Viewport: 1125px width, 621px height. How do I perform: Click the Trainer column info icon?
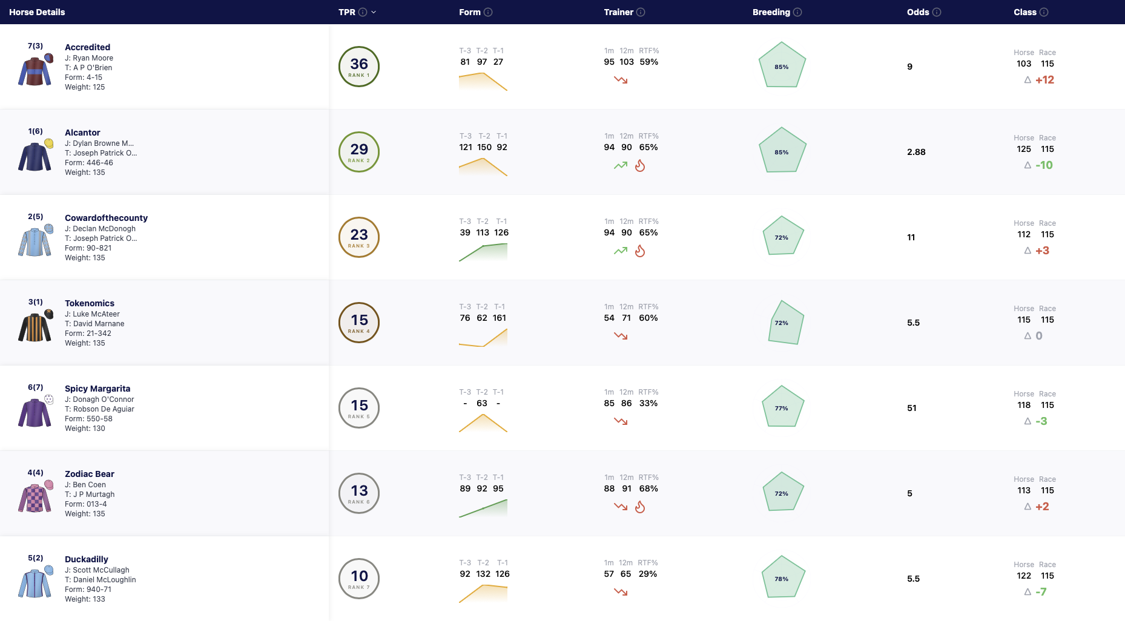641,12
